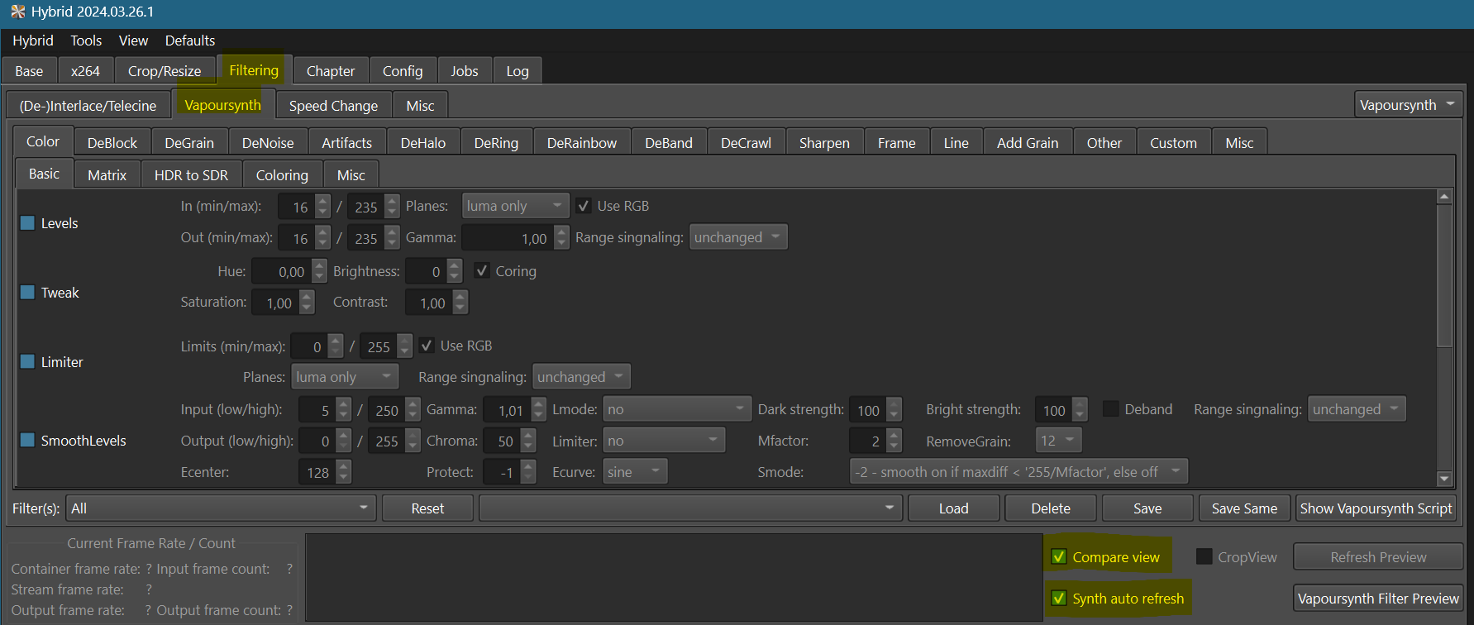The width and height of the screenshot is (1474, 625).
Task: Open the Levels Planes 'luma only' dropdown
Action: tap(514, 206)
